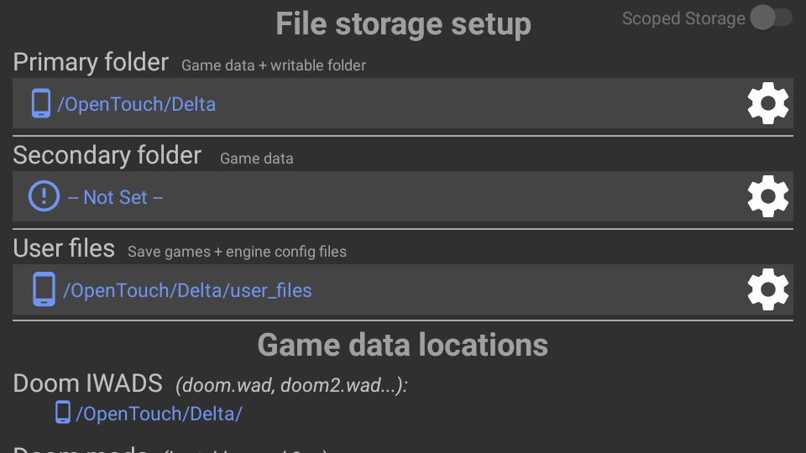Select the /OpenTouch/Delta primary folder path
This screenshot has width=806, height=453.
pyautogui.click(x=136, y=104)
